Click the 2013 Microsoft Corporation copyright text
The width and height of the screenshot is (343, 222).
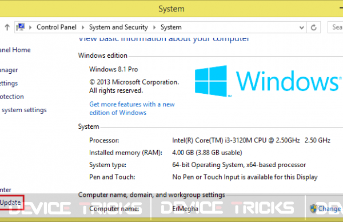(x=134, y=86)
